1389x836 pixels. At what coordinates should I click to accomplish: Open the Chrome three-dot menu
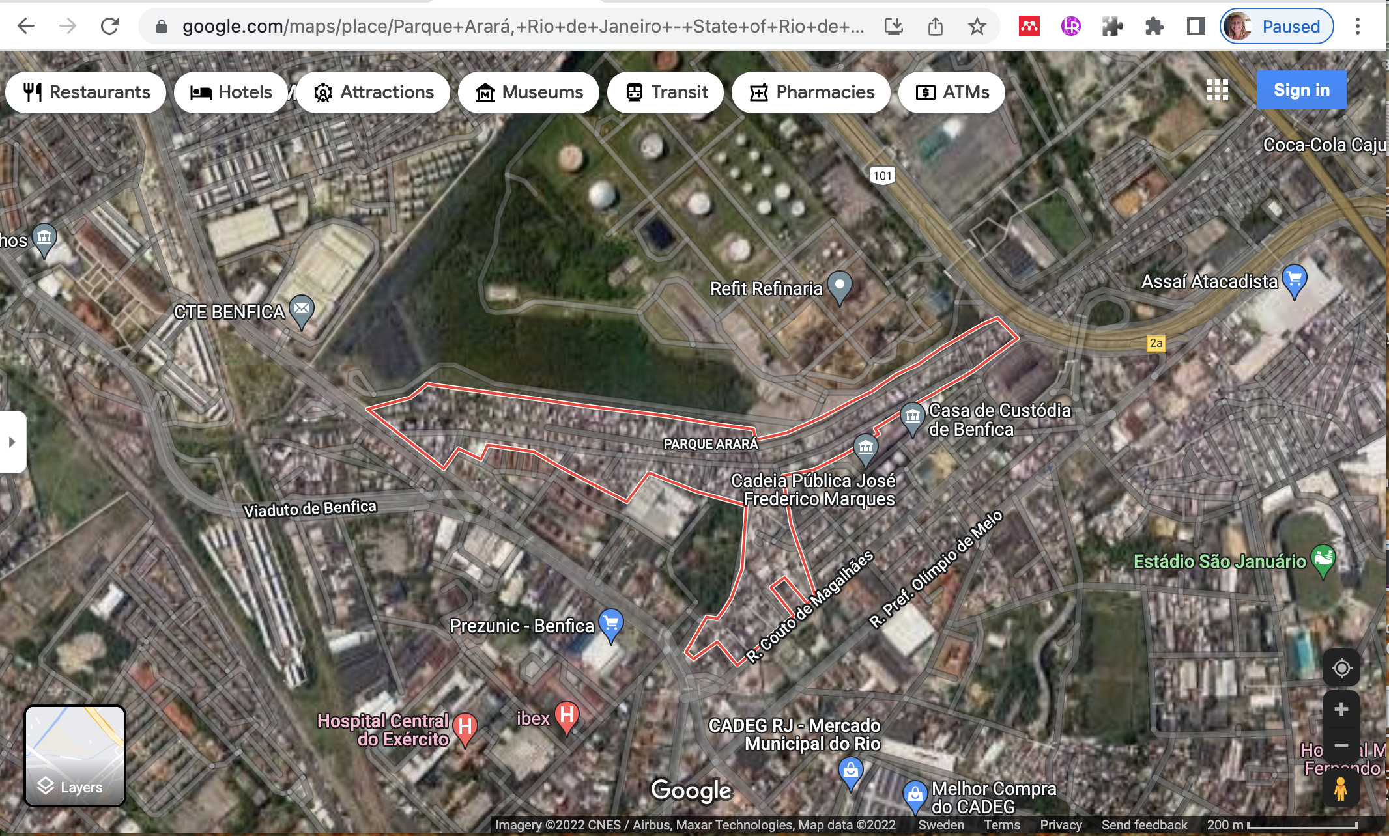point(1358,27)
